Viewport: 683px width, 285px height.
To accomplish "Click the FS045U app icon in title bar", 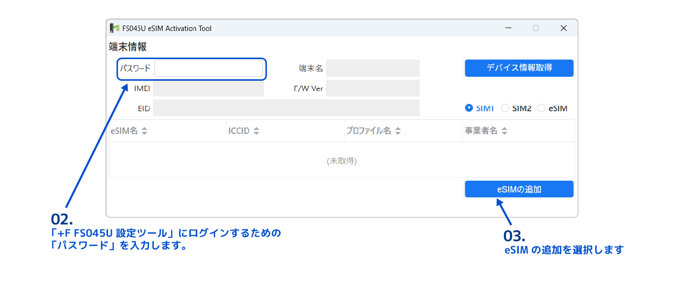I will [x=114, y=28].
